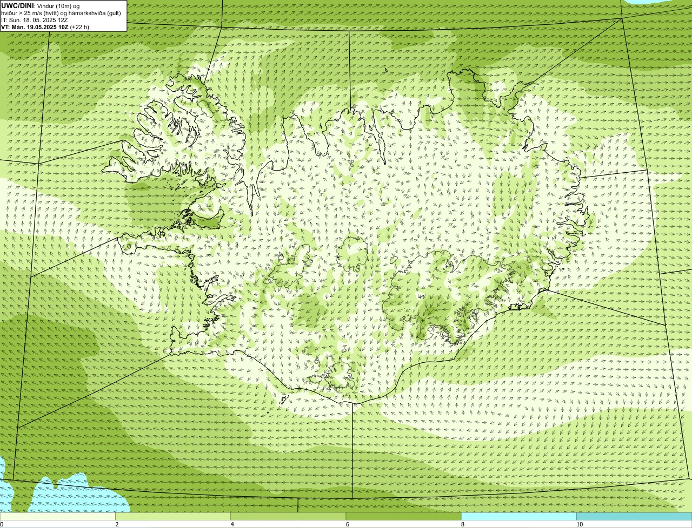Click the light green 2–4 colorbar segment
Screen dimensions: 692x528
tap(173, 516)
